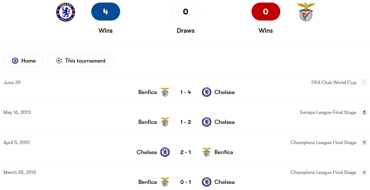Open the Benfica 1 - 2 Chelsea score
This screenshot has height=190, width=370.
point(185,122)
